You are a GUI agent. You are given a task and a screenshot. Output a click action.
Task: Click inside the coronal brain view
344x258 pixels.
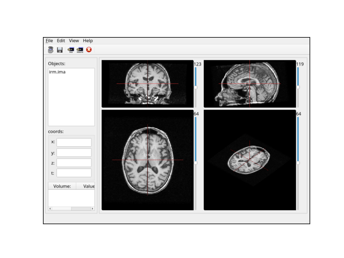click(147, 84)
